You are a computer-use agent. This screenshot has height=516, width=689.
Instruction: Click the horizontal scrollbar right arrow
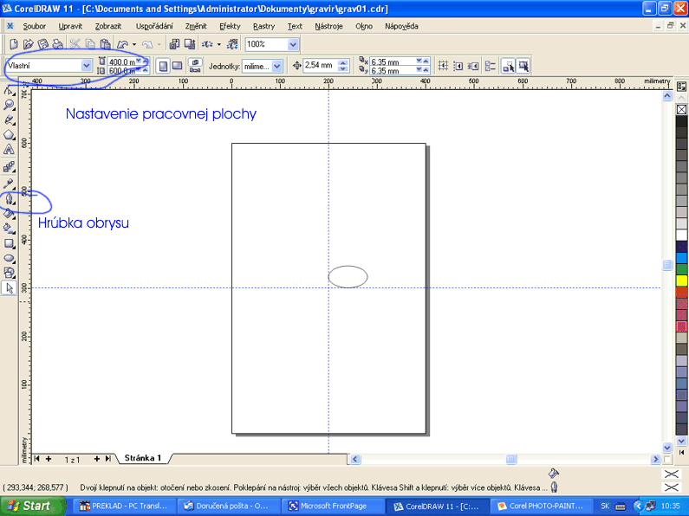[655, 460]
